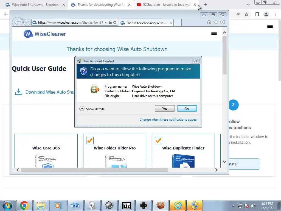Image resolution: width=281 pixels, height=211 pixels.
Task: Open Internet Explorer from the taskbar
Action: coord(178,206)
